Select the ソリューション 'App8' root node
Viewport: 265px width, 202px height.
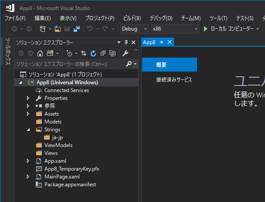[65, 75]
